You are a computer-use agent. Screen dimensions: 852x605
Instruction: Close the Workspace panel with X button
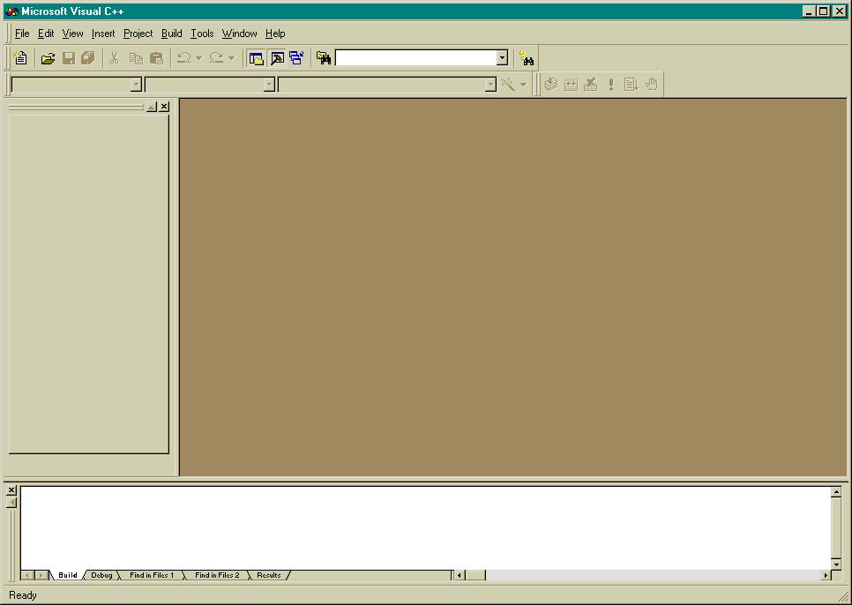pyautogui.click(x=164, y=107)
